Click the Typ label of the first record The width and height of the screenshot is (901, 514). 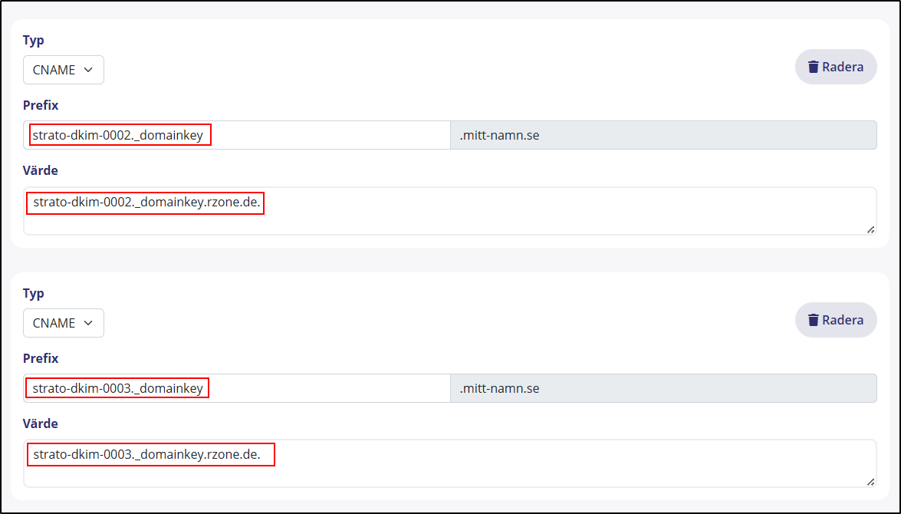pos(34,40)
